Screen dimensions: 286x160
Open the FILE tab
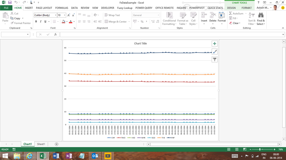(x=6, y=8)
